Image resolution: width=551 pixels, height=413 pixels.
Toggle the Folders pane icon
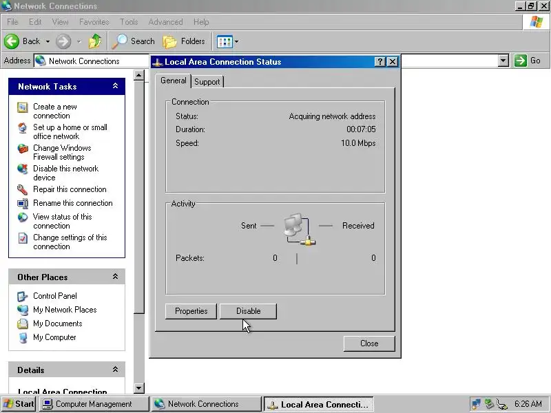coord(169,41)
